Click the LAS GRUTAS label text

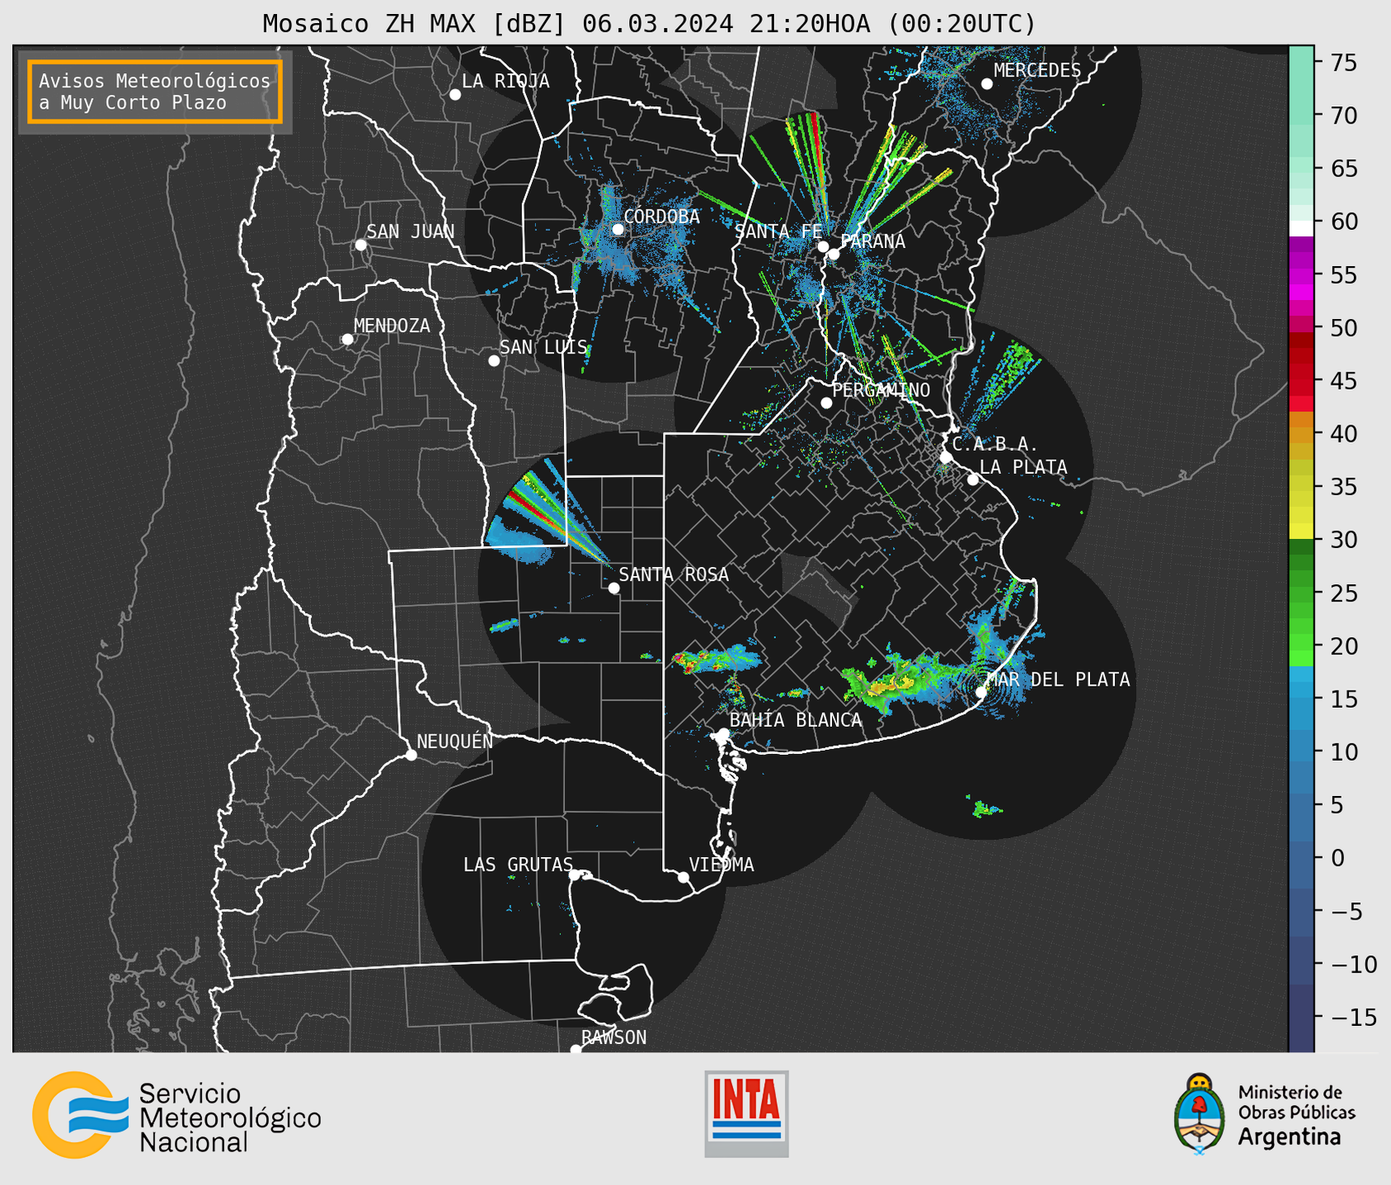tap(518, 864)
